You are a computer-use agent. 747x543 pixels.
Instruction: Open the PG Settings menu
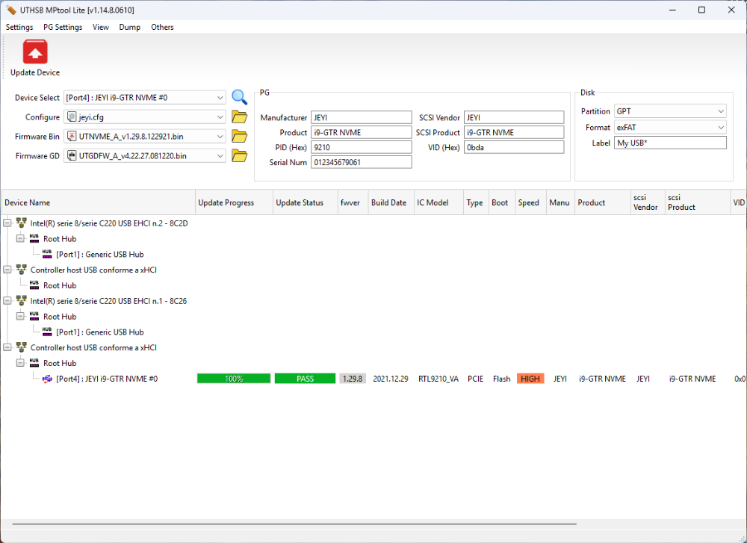[63, 27]
